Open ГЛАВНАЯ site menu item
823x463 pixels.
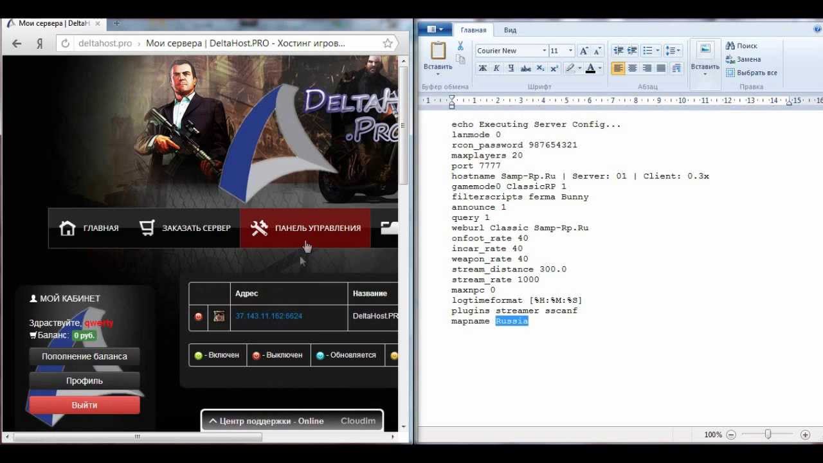[89, 228]
